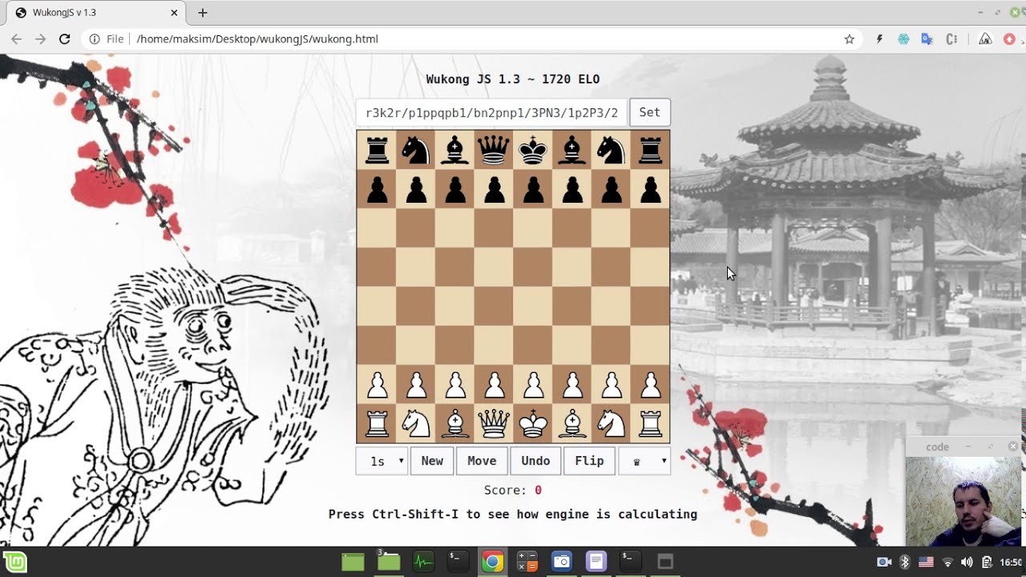Select the black knight on b8
The width and height of the screenshot is (1026, 577).
pos(416,150)
